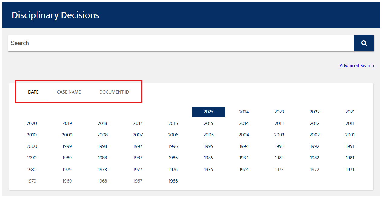Switch to the Date tab

33,92
